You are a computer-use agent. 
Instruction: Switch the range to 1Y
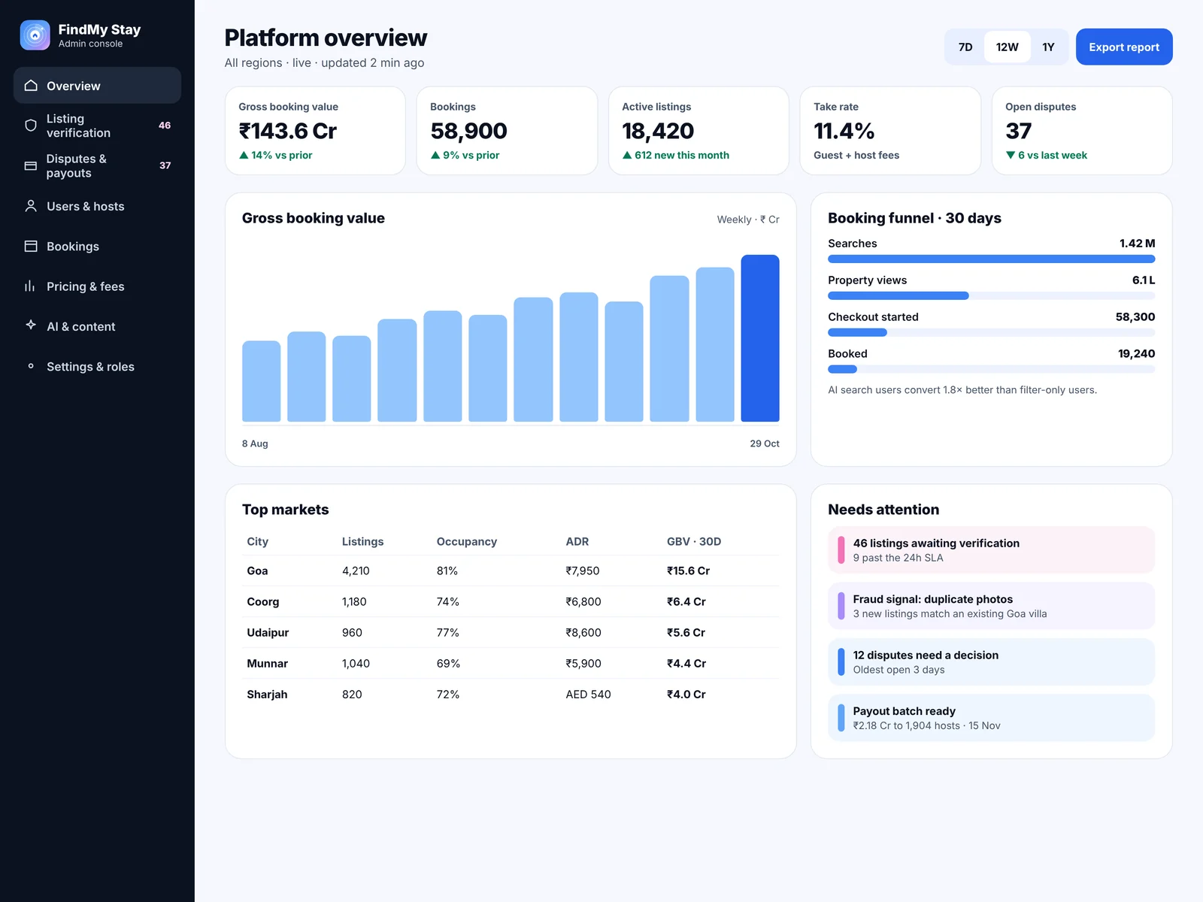(x=1048, y=47)
